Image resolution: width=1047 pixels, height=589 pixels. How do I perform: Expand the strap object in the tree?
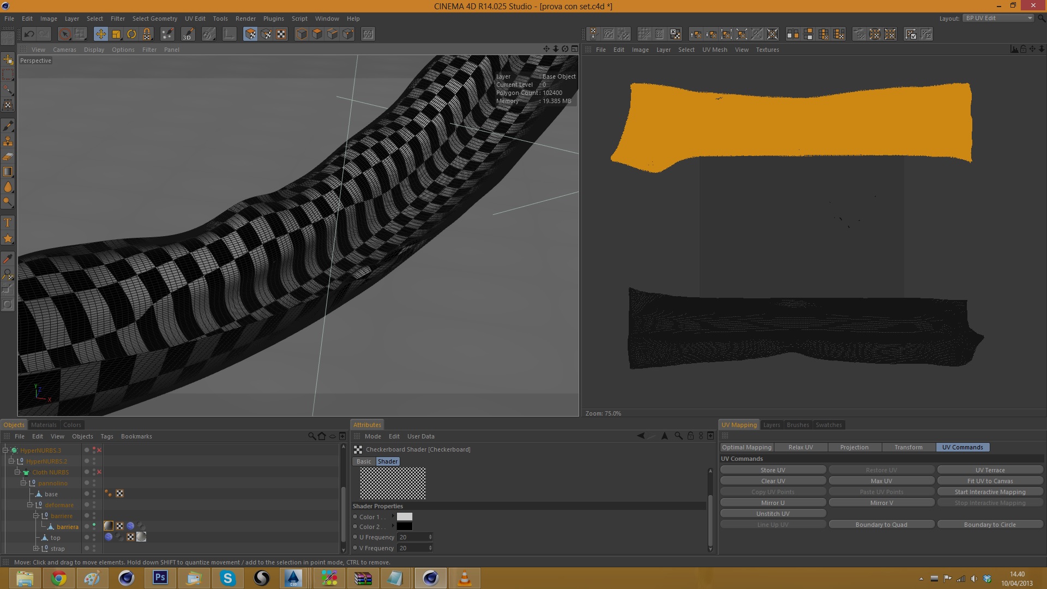pyautogui.click(x=36, y=548)
